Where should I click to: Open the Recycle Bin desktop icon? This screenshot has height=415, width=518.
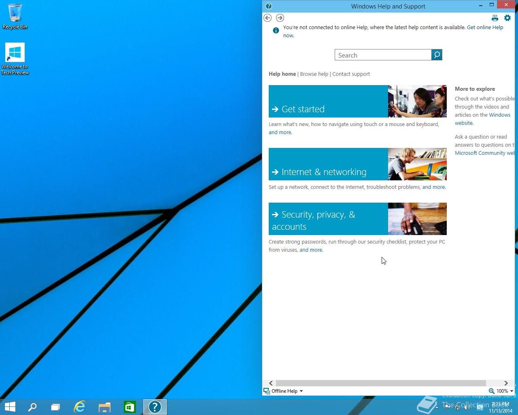point(15,17)
